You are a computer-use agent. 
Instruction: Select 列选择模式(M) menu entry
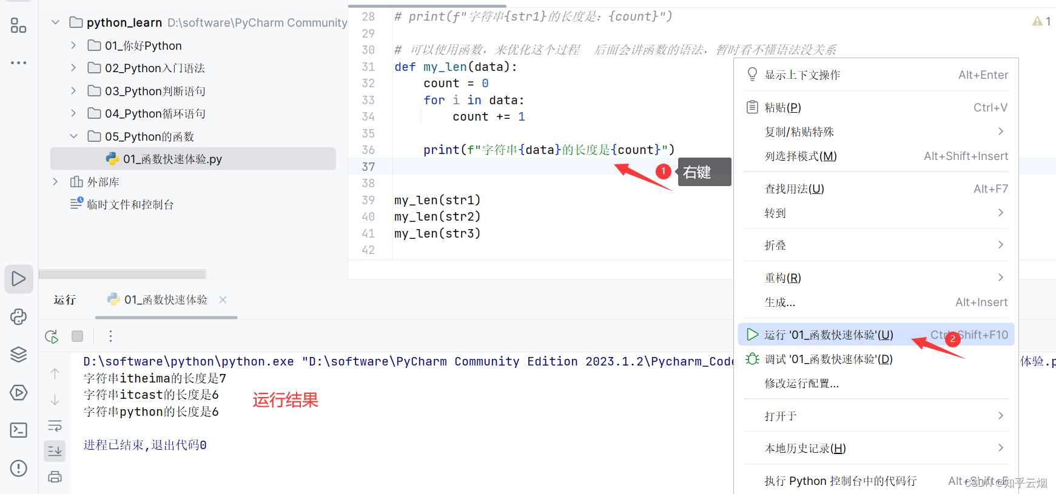pos(876,156)
